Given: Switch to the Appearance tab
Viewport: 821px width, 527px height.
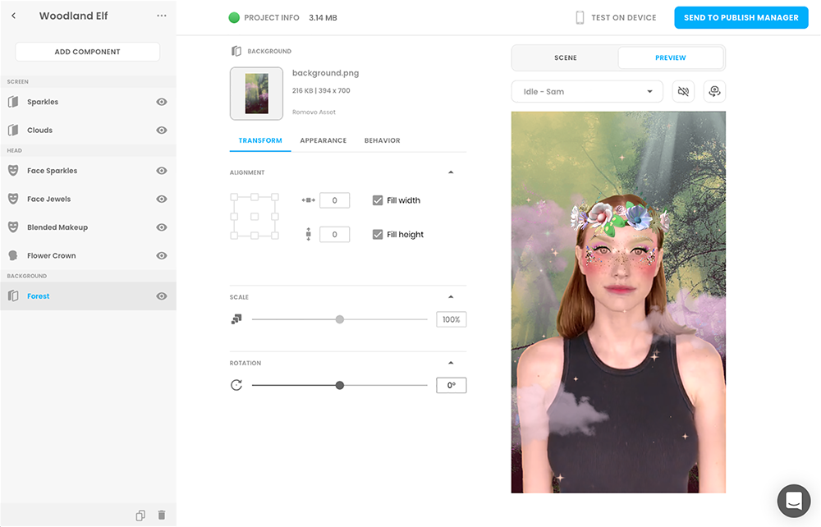Looking at the screenshot, I should [323, 140].
